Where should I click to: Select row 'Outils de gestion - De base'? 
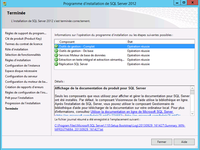tap(125, 51)
